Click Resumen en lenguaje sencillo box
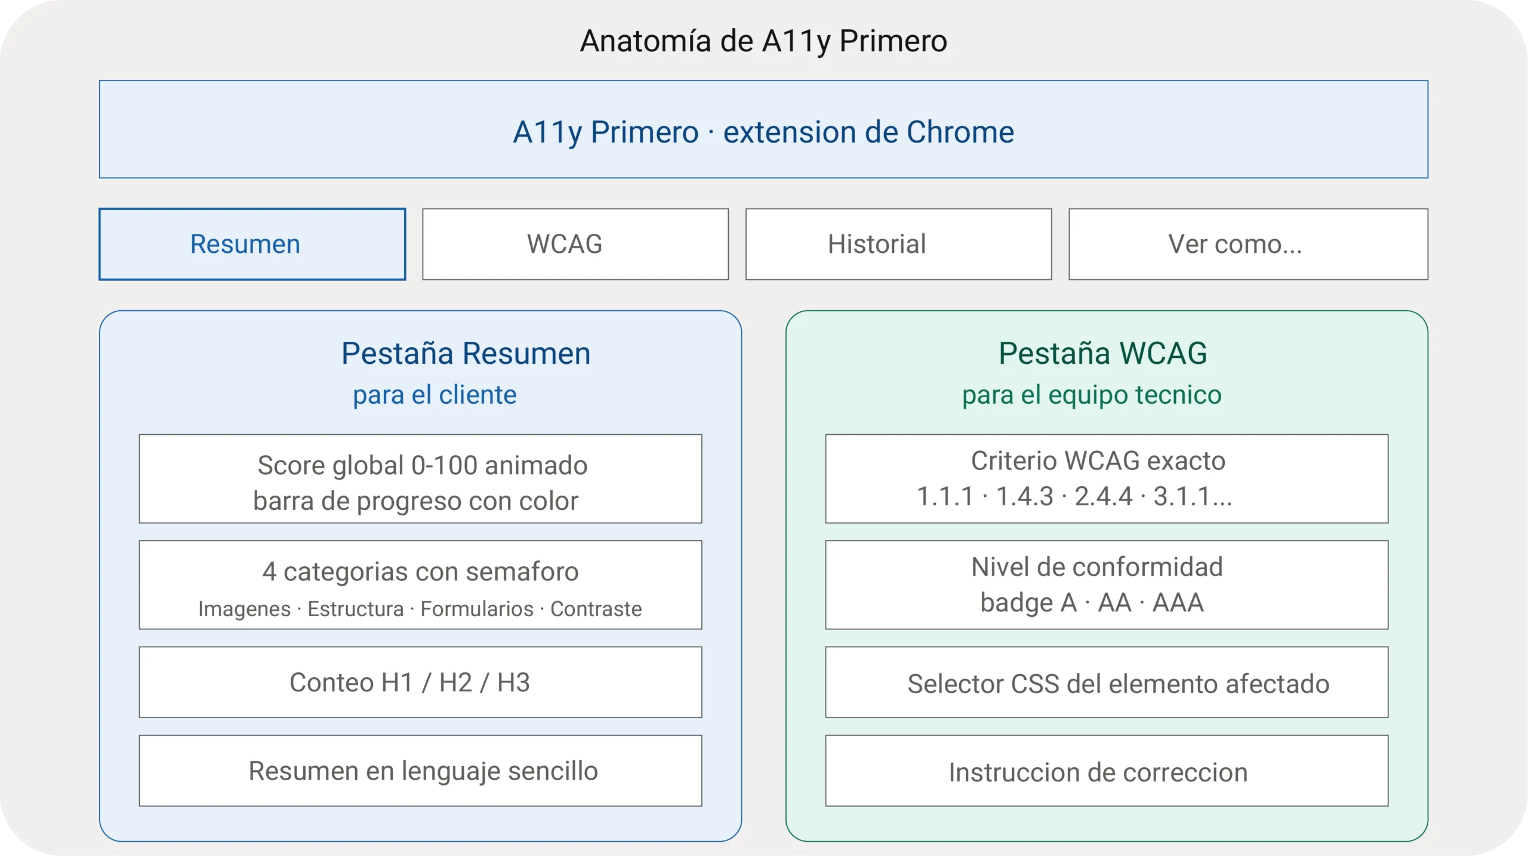 pyautogui.click(x=420, y=771)
